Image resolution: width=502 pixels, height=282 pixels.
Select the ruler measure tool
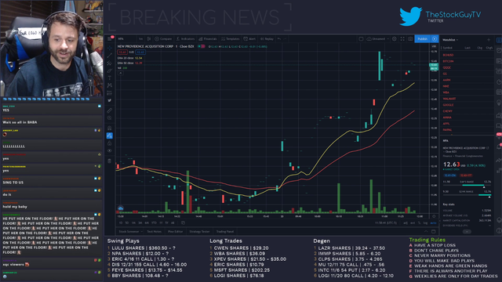110,110
